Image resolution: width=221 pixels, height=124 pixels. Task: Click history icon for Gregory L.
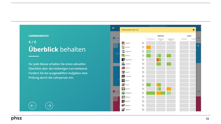[x=143, y=52]
